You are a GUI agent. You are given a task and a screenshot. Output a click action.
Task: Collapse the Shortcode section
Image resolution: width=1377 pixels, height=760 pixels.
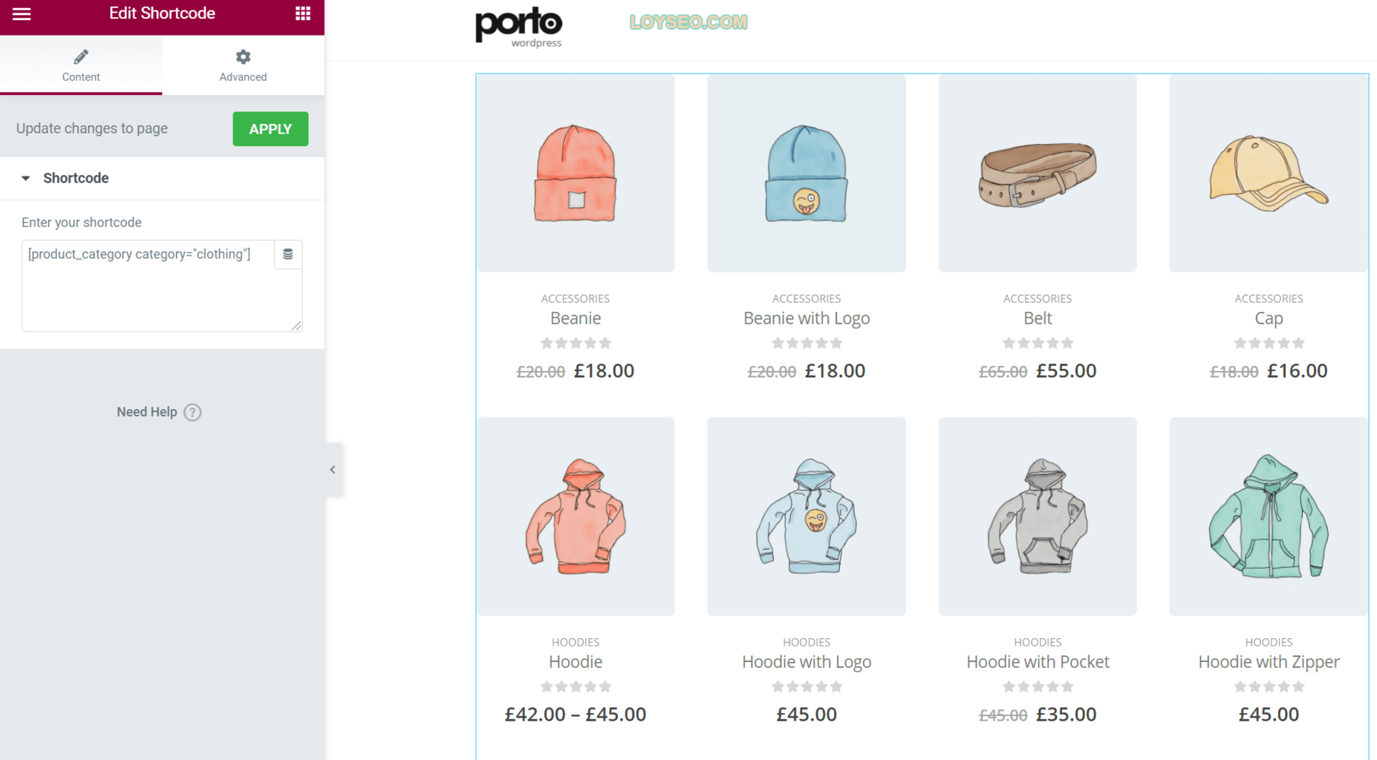[26, 178]
